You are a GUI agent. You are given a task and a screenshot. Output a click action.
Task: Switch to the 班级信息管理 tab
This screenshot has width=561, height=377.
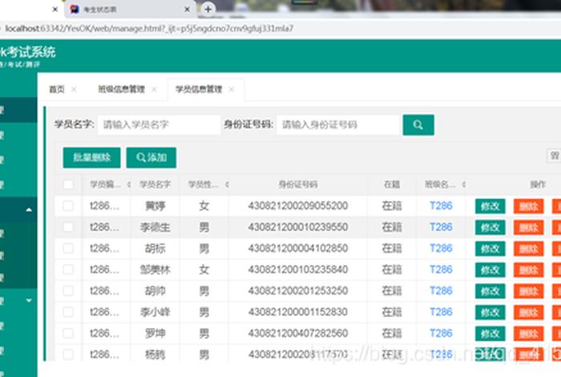pyautogui.click(x=121, y=89)
